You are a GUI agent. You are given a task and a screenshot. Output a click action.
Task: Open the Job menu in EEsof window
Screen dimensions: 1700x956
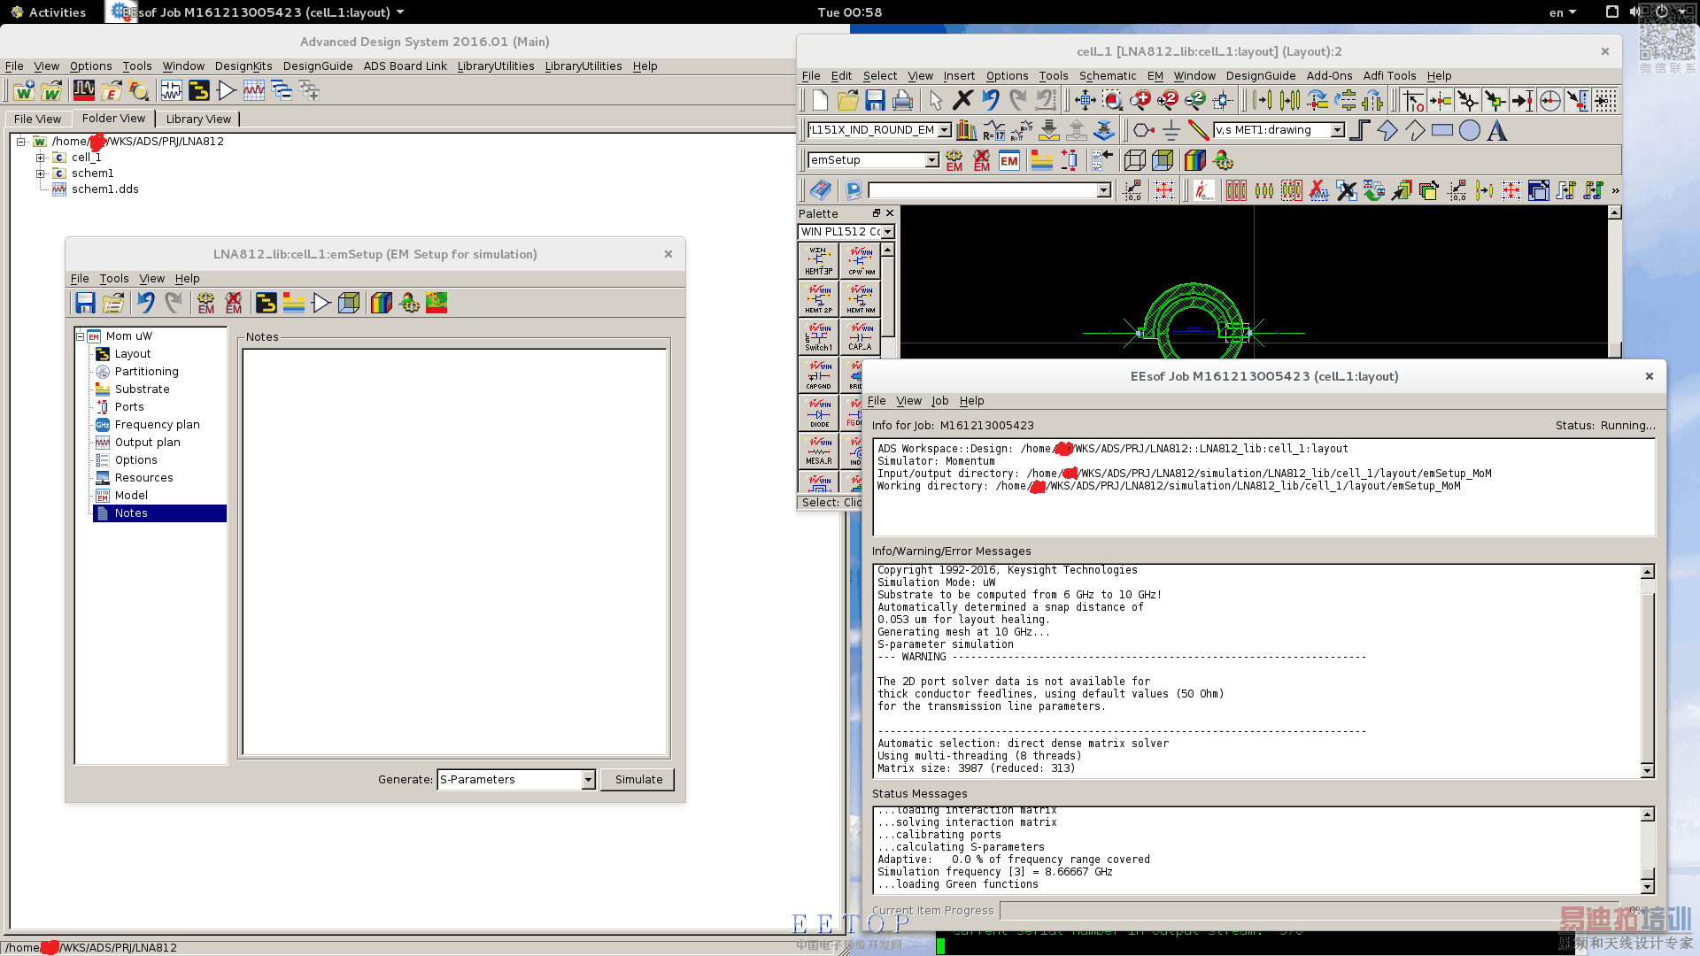tap(939, 401)
